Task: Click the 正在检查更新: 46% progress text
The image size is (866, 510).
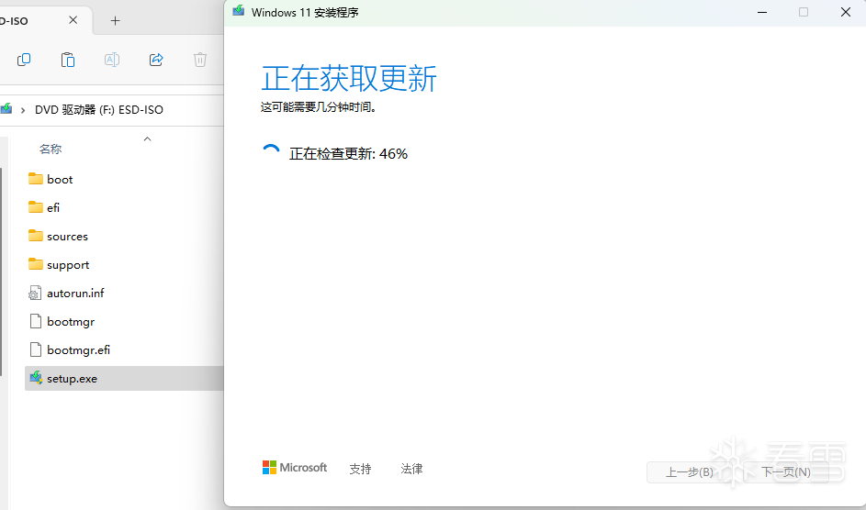Action: pyautogui.click(x=348, y=154)
